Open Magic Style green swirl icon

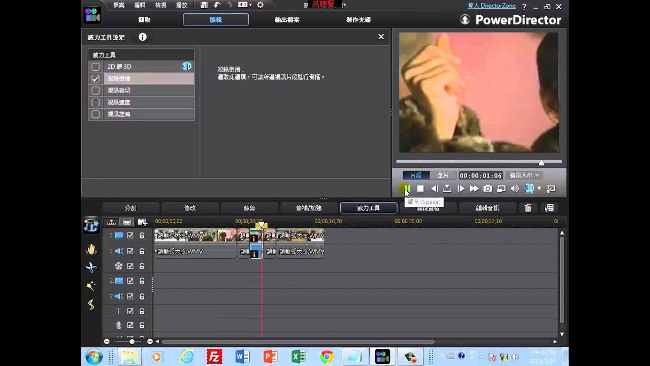[91, 304]
